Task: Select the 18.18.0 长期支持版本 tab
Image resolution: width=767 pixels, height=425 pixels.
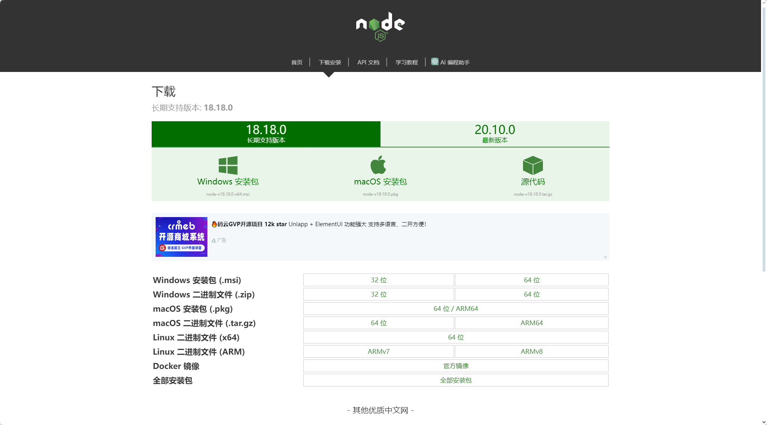Action: (x=266, y=134)
